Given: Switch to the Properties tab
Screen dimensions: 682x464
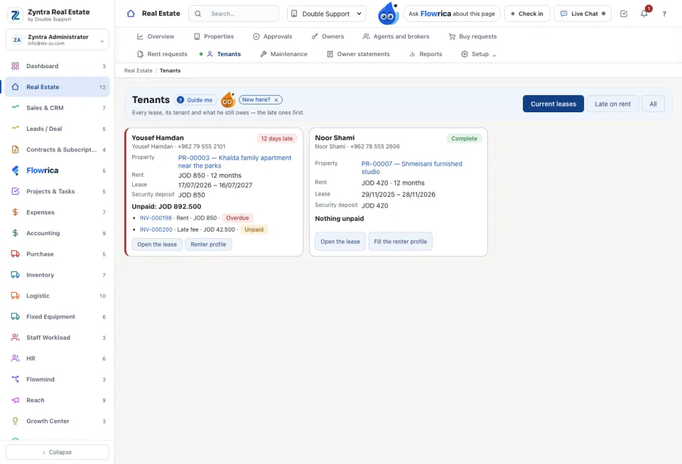Looking at the screenshot, I should (x=214, y=36).
